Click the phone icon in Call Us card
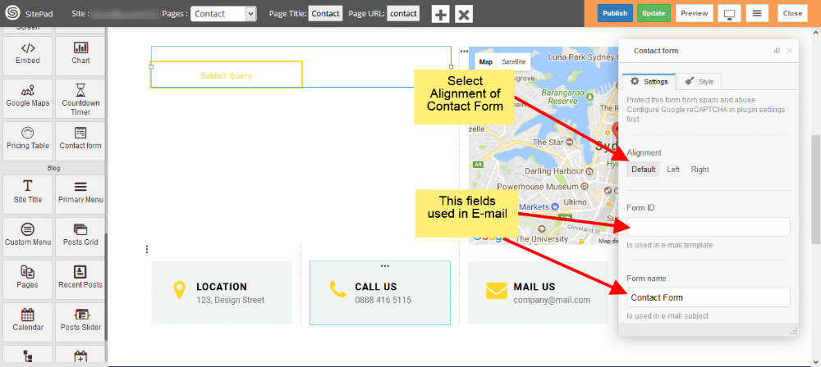 pyautogui.click(x=337, y=290)
